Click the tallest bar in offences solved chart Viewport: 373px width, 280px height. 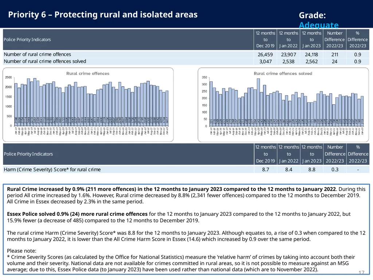[258, 102]
